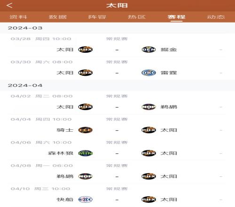
Task: Go to the 动态 tab
Action: tap(216, 17)
